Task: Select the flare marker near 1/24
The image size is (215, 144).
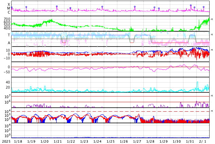Action: point(102,6)
